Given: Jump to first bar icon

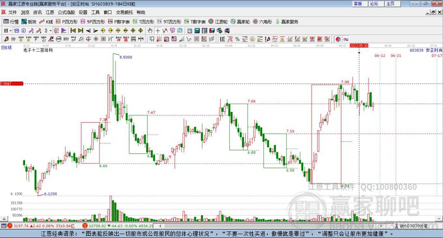Looking at the screenshot, I should pos(73,31).
